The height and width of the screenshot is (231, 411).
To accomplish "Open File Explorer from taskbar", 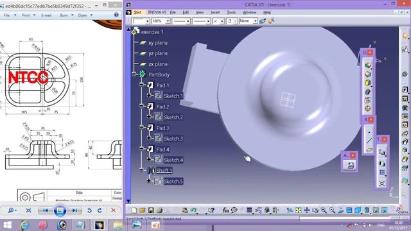I will [x=118, y=225].
